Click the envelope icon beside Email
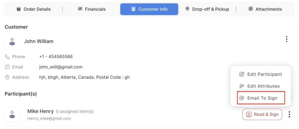 tap(8, 67)
